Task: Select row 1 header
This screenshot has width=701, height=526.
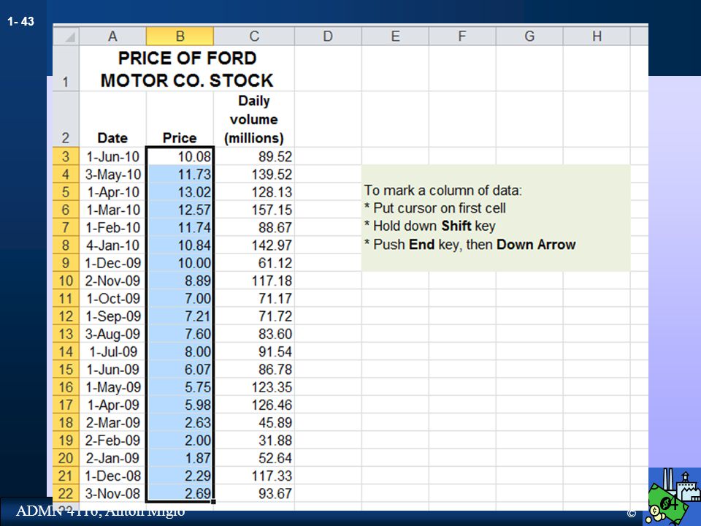Action: pos(66,69)
